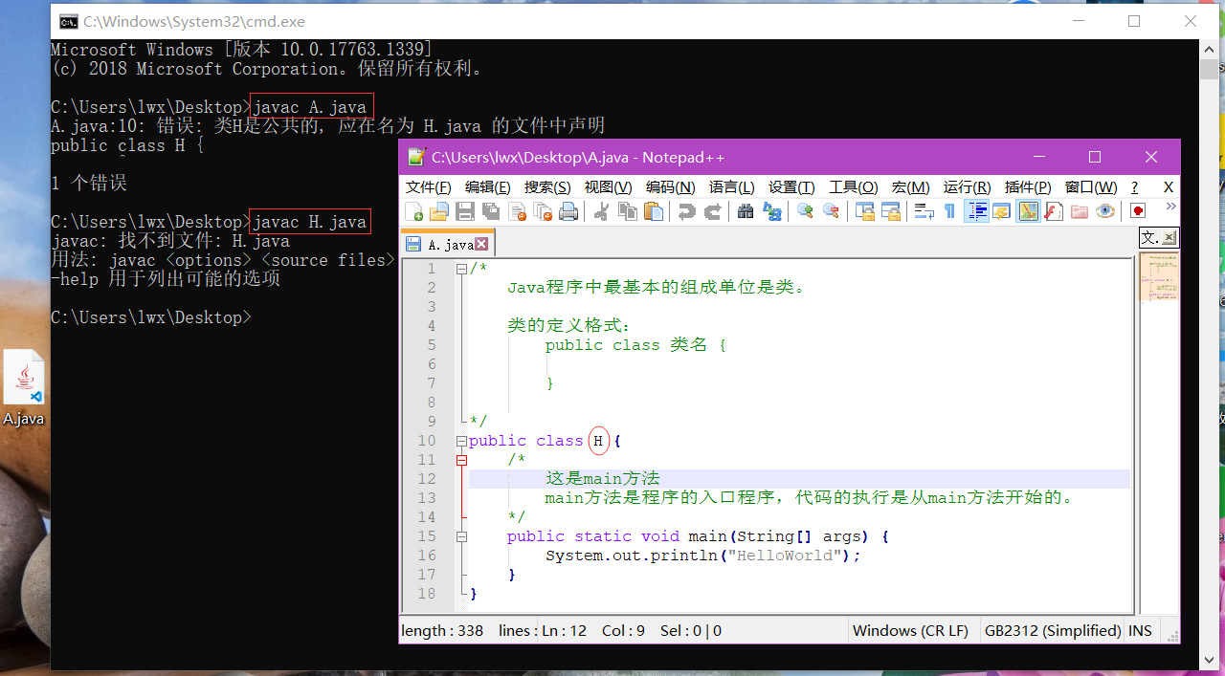
Task: Enable synchronized vertical scrolling
Action: 864,212
